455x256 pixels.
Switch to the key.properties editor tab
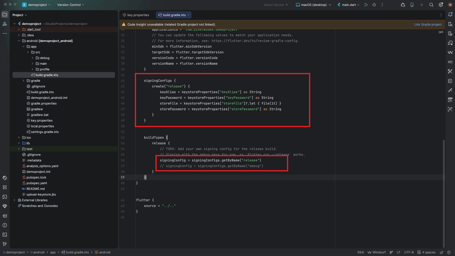[136, 15]
